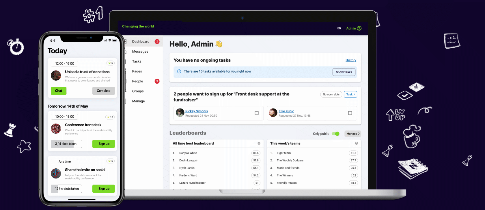
Task: Check the box for Rickey Simonis request
Action: 257,113
